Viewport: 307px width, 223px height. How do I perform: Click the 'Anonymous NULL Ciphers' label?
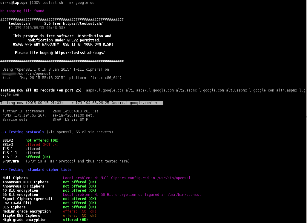pyautogui.click(x=25, y=182)
